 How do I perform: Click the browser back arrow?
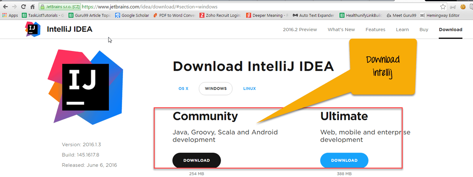[x=5, y=7]
